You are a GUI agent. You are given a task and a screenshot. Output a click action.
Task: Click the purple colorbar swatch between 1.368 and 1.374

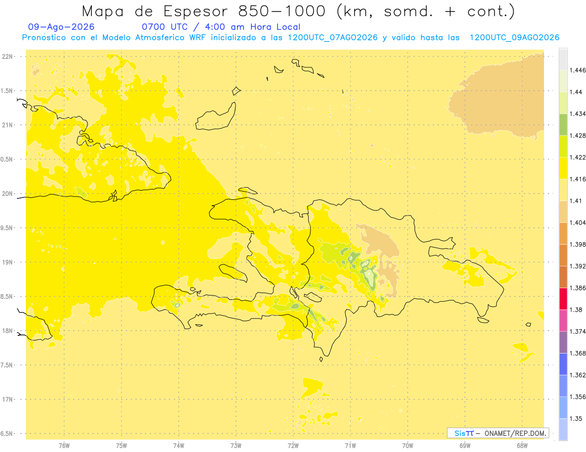pos(563,342)
